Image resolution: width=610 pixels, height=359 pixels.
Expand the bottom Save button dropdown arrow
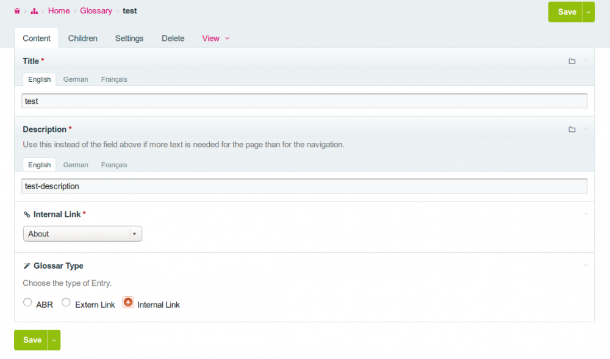(x=54, y=340)
